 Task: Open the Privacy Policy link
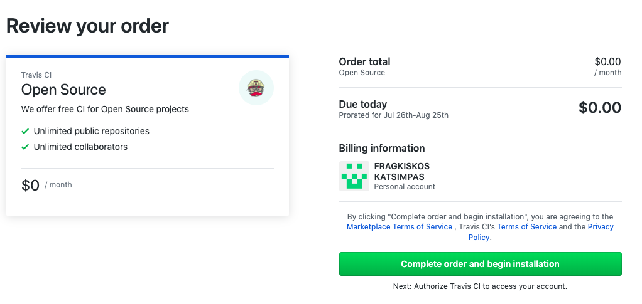point(540,232)
